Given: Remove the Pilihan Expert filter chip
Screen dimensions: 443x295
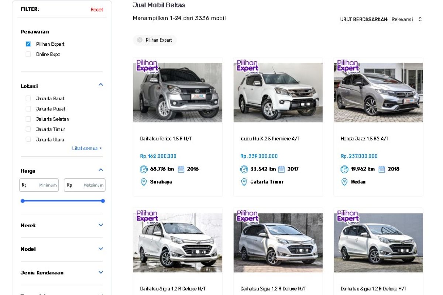Looking at the screenshot, I should pyautogui.click(x=140, y=40).
